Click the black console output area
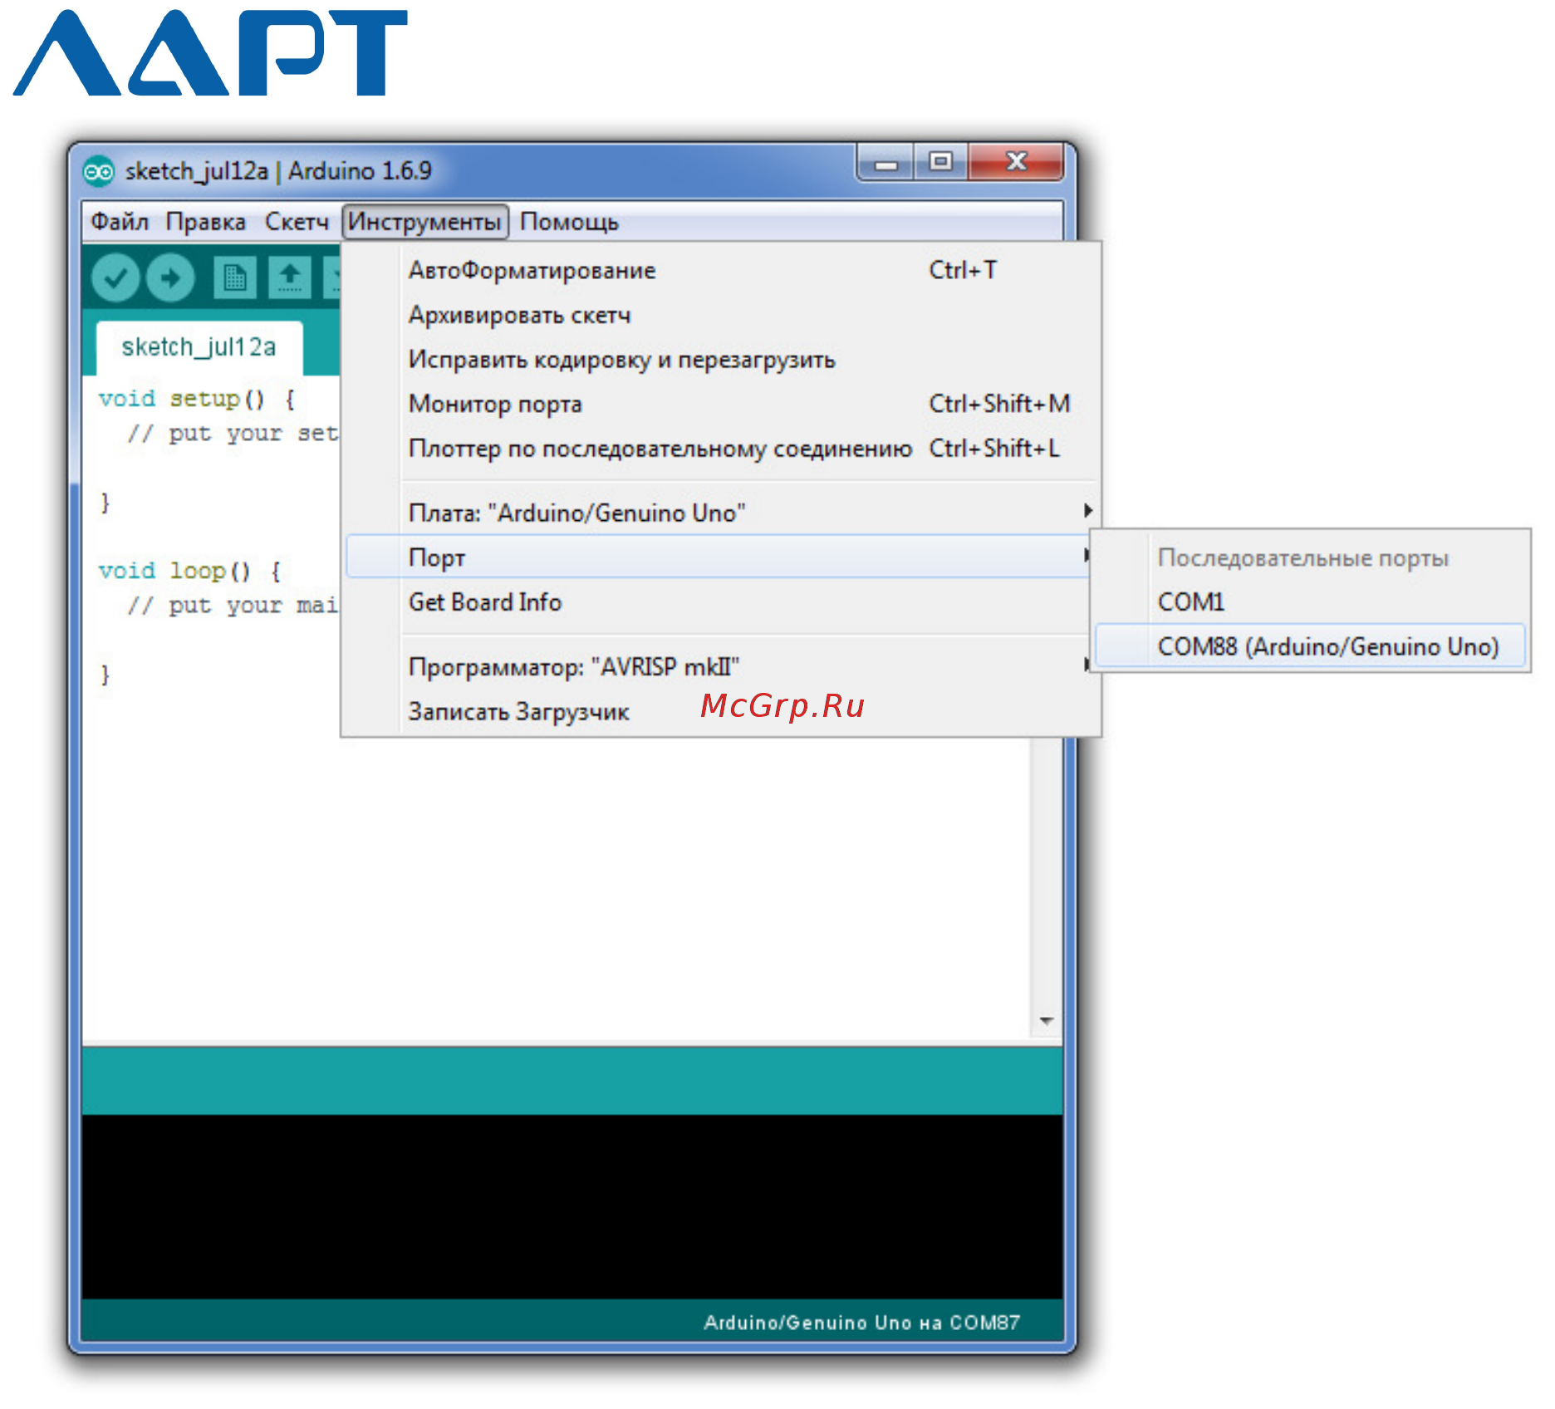Viewport: 1555px width, 1409px height. tap(572, 1206)
